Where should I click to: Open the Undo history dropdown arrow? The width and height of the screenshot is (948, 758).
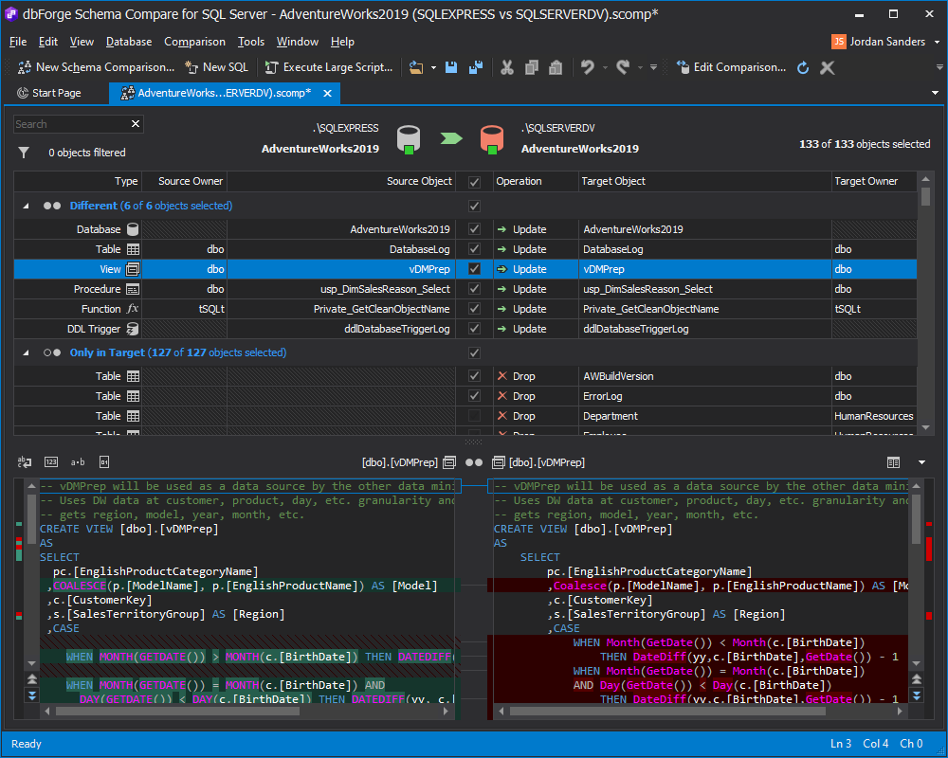click(x=605, y=67)
